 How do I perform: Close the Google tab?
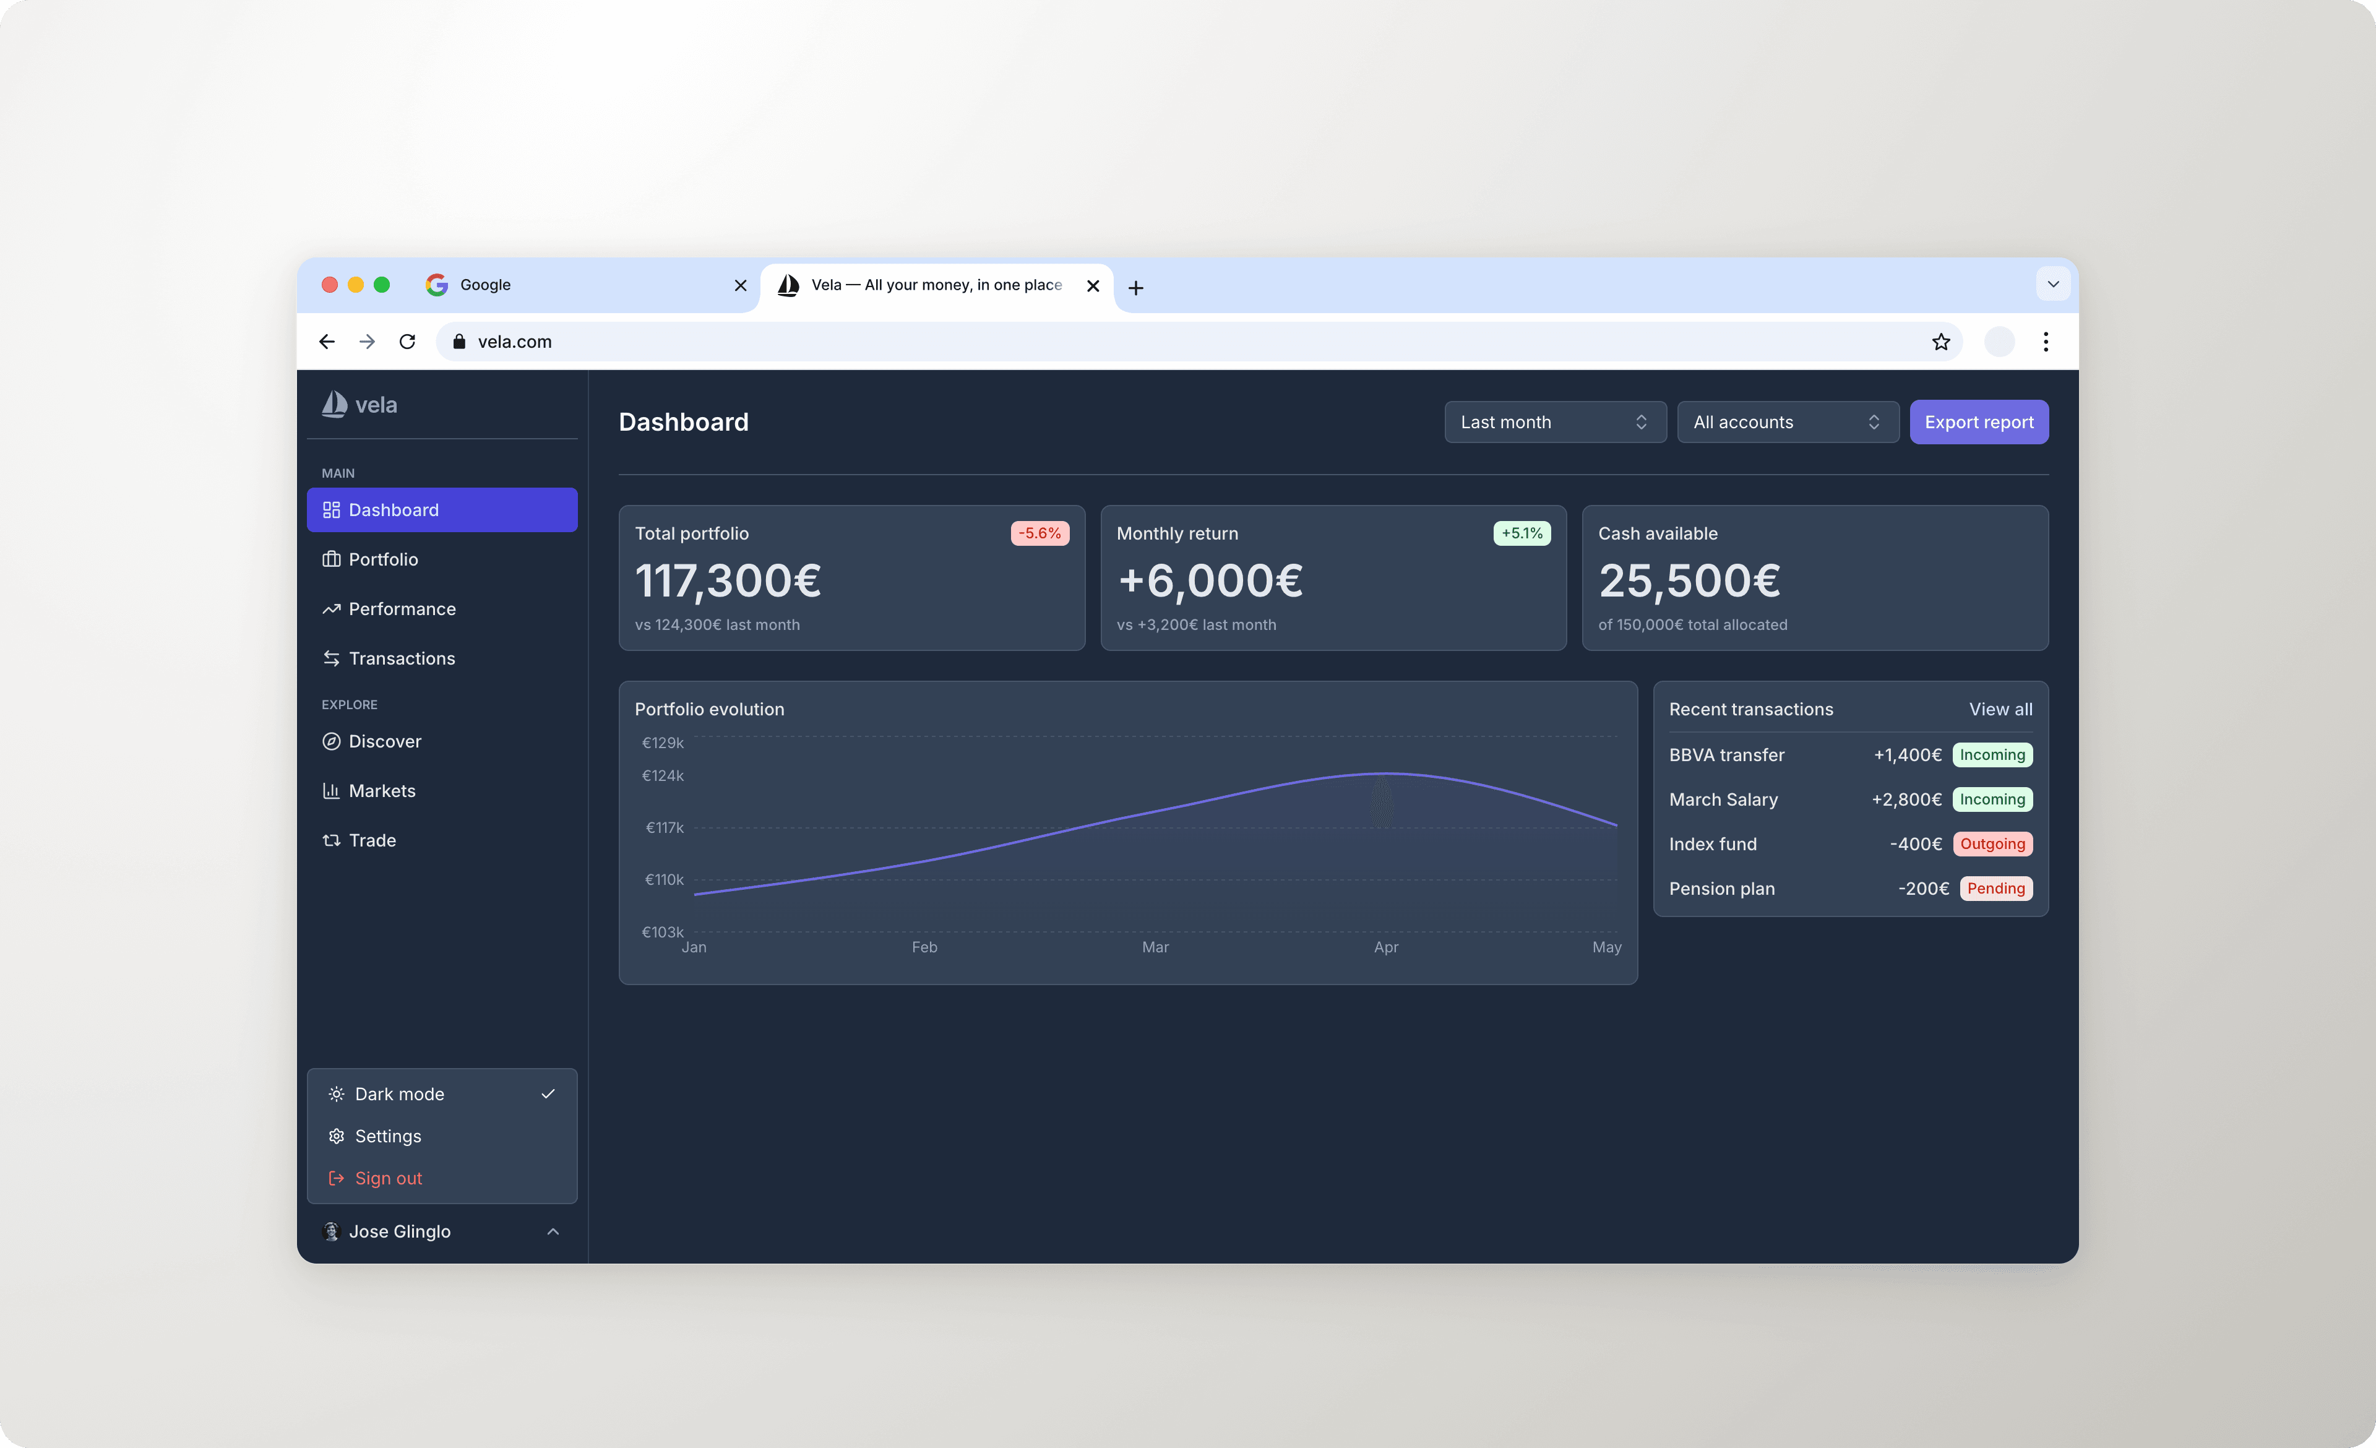coord(741,285)
